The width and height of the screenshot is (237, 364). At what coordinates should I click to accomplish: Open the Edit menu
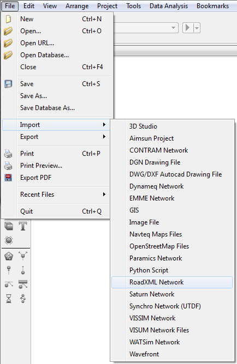coord(29,6)
